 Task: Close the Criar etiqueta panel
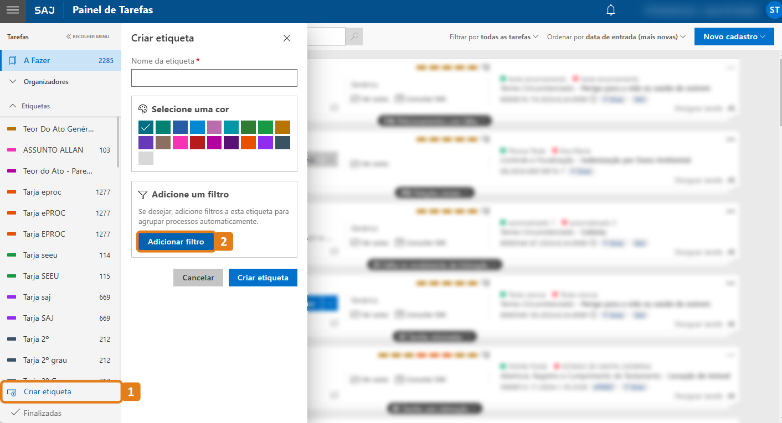click(x=287, y=38)
